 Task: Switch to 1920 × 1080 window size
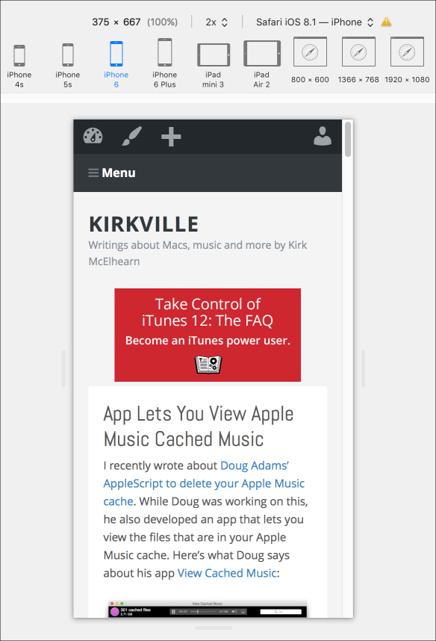[x=407, y=60]
